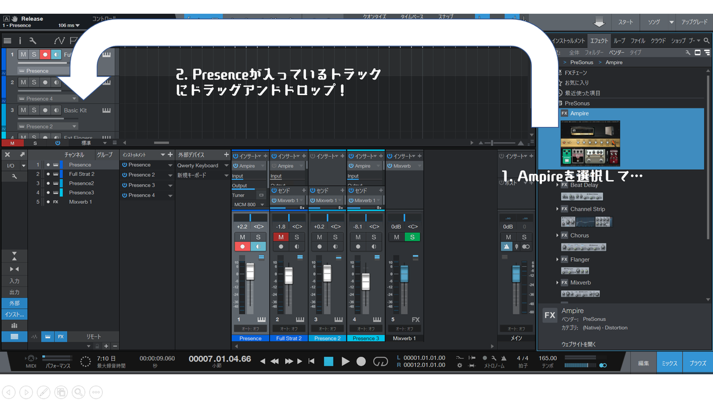Fast forward with the transport Forward button
This screenshot has height=401, width=713.
[289, 361]
